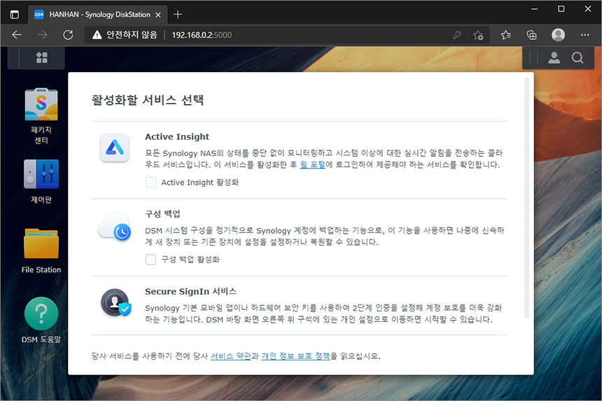
Task: Enable the Active Insight 활성화 checkbox
Action: point(150,182)
